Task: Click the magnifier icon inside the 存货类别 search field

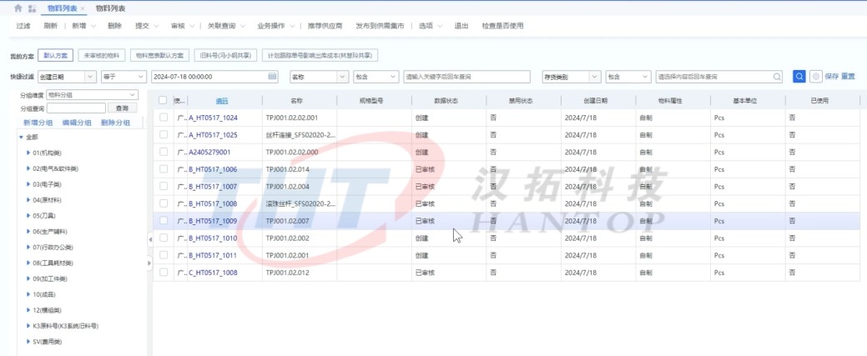Action: click(777, 76)
